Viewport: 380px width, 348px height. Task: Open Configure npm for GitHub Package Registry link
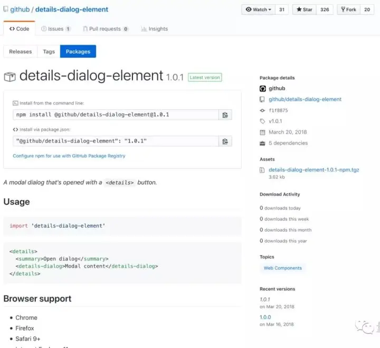[69, 156]
